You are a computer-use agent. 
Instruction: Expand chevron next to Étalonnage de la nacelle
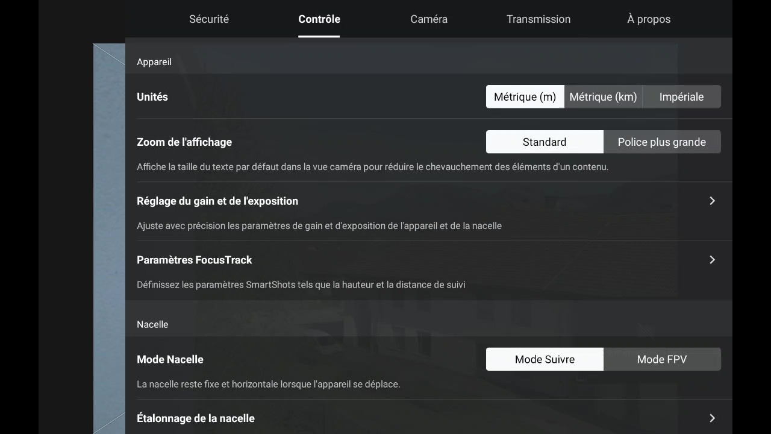712,418
